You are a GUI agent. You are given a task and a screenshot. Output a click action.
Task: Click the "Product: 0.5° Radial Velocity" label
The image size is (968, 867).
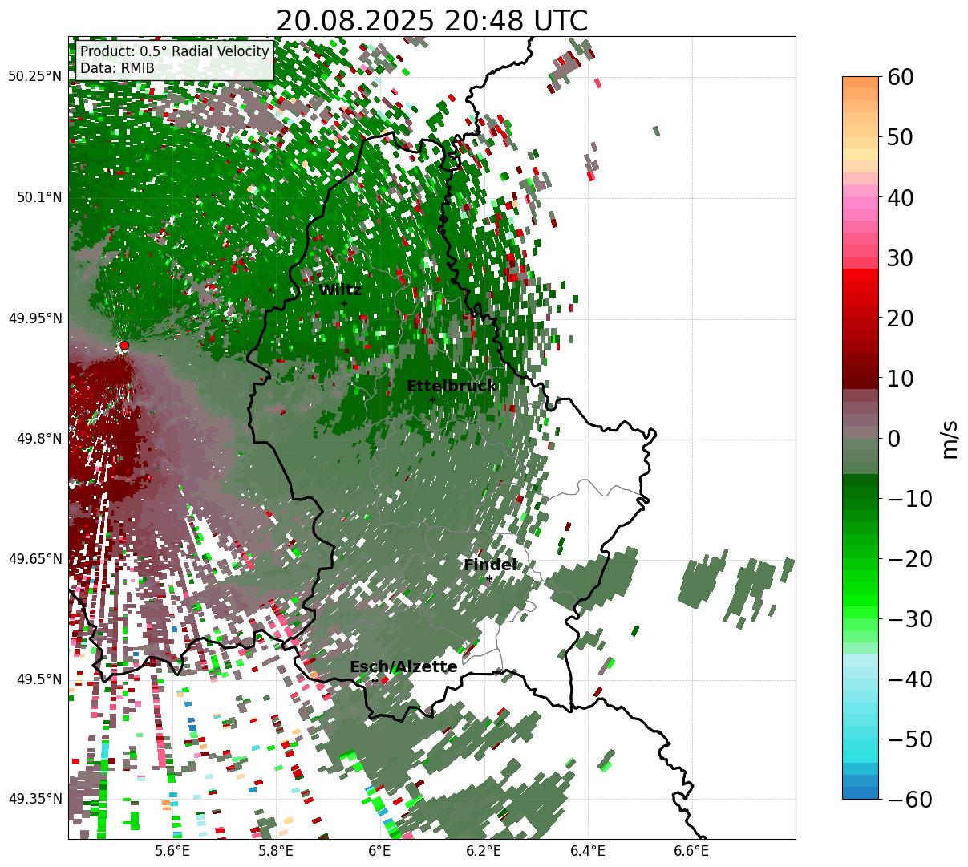pos(175,51)
